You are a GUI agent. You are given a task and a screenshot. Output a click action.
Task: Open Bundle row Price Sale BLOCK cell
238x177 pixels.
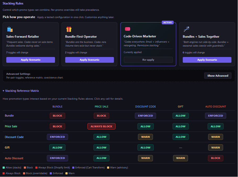point(101,116)
